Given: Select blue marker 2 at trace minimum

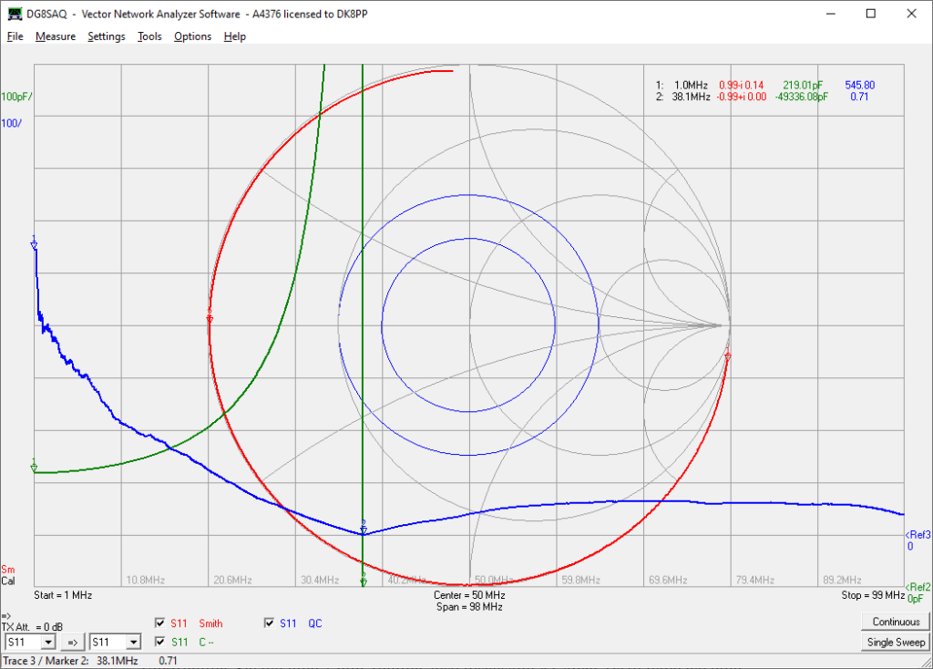Looking at the screenshot, I should click(364, 528).
